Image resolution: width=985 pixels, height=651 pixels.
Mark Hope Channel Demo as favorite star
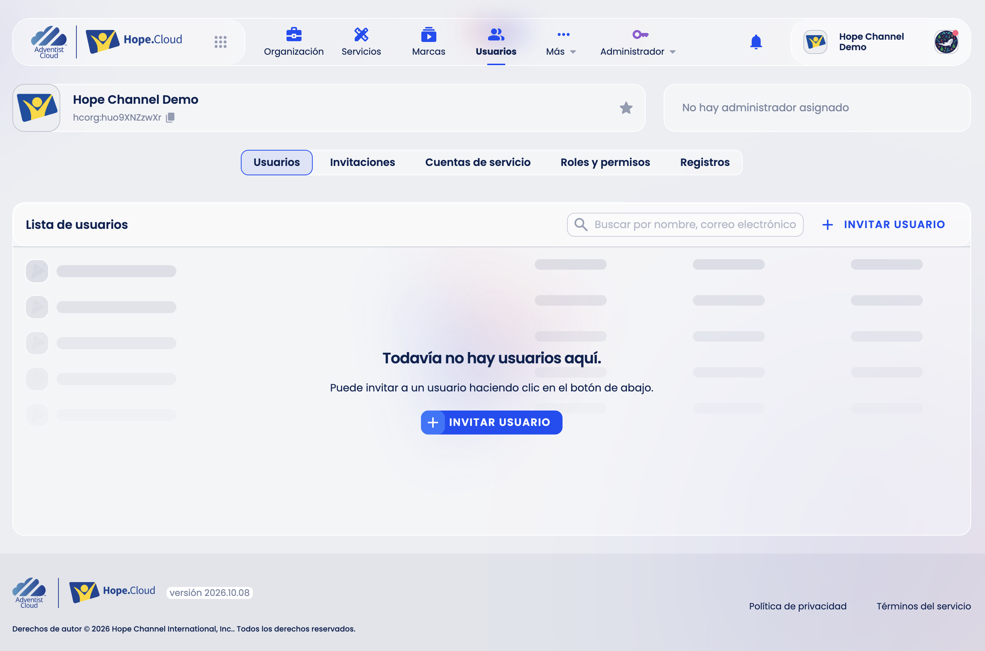tap(626, 108)
